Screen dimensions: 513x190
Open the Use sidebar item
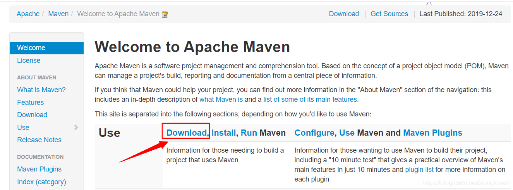pos(23,128)
